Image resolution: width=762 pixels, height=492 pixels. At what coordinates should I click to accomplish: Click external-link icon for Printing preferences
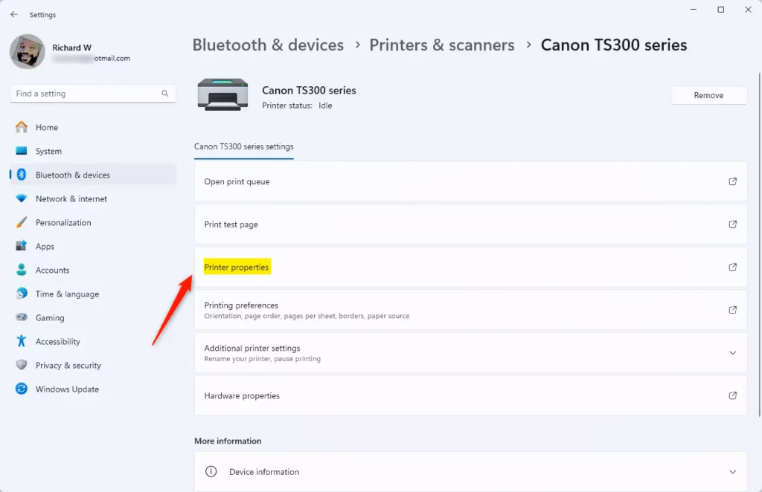733,310
